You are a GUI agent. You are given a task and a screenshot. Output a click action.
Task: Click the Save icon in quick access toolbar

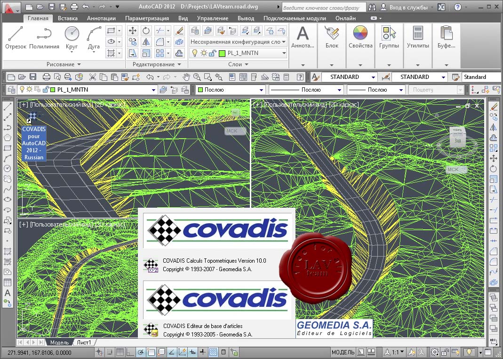point(52,7)
